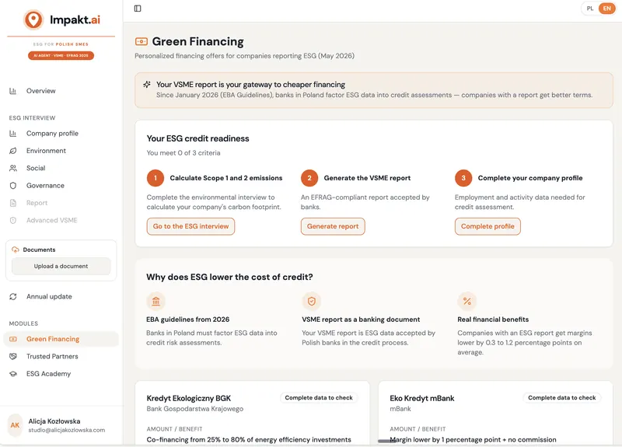Click the AK user avatar
Screen dimensions: 622x447
(15, 425)
